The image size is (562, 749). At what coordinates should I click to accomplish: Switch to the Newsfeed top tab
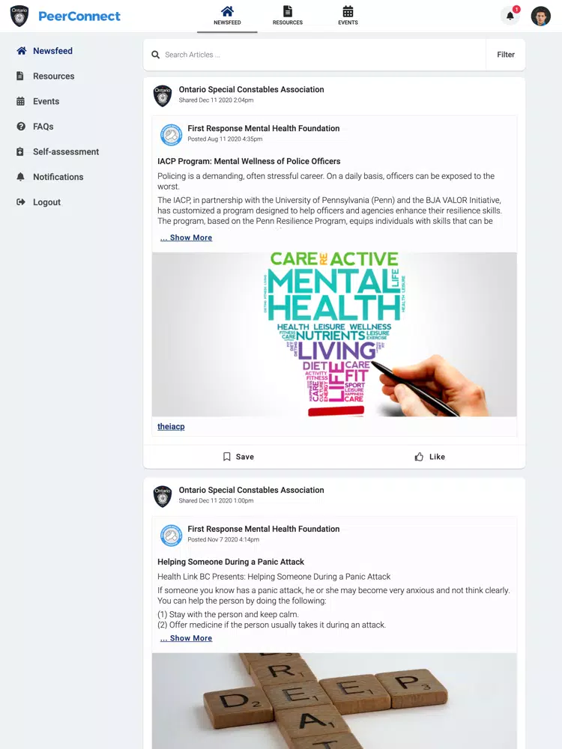pyautogui.click(x=228, y=16)
